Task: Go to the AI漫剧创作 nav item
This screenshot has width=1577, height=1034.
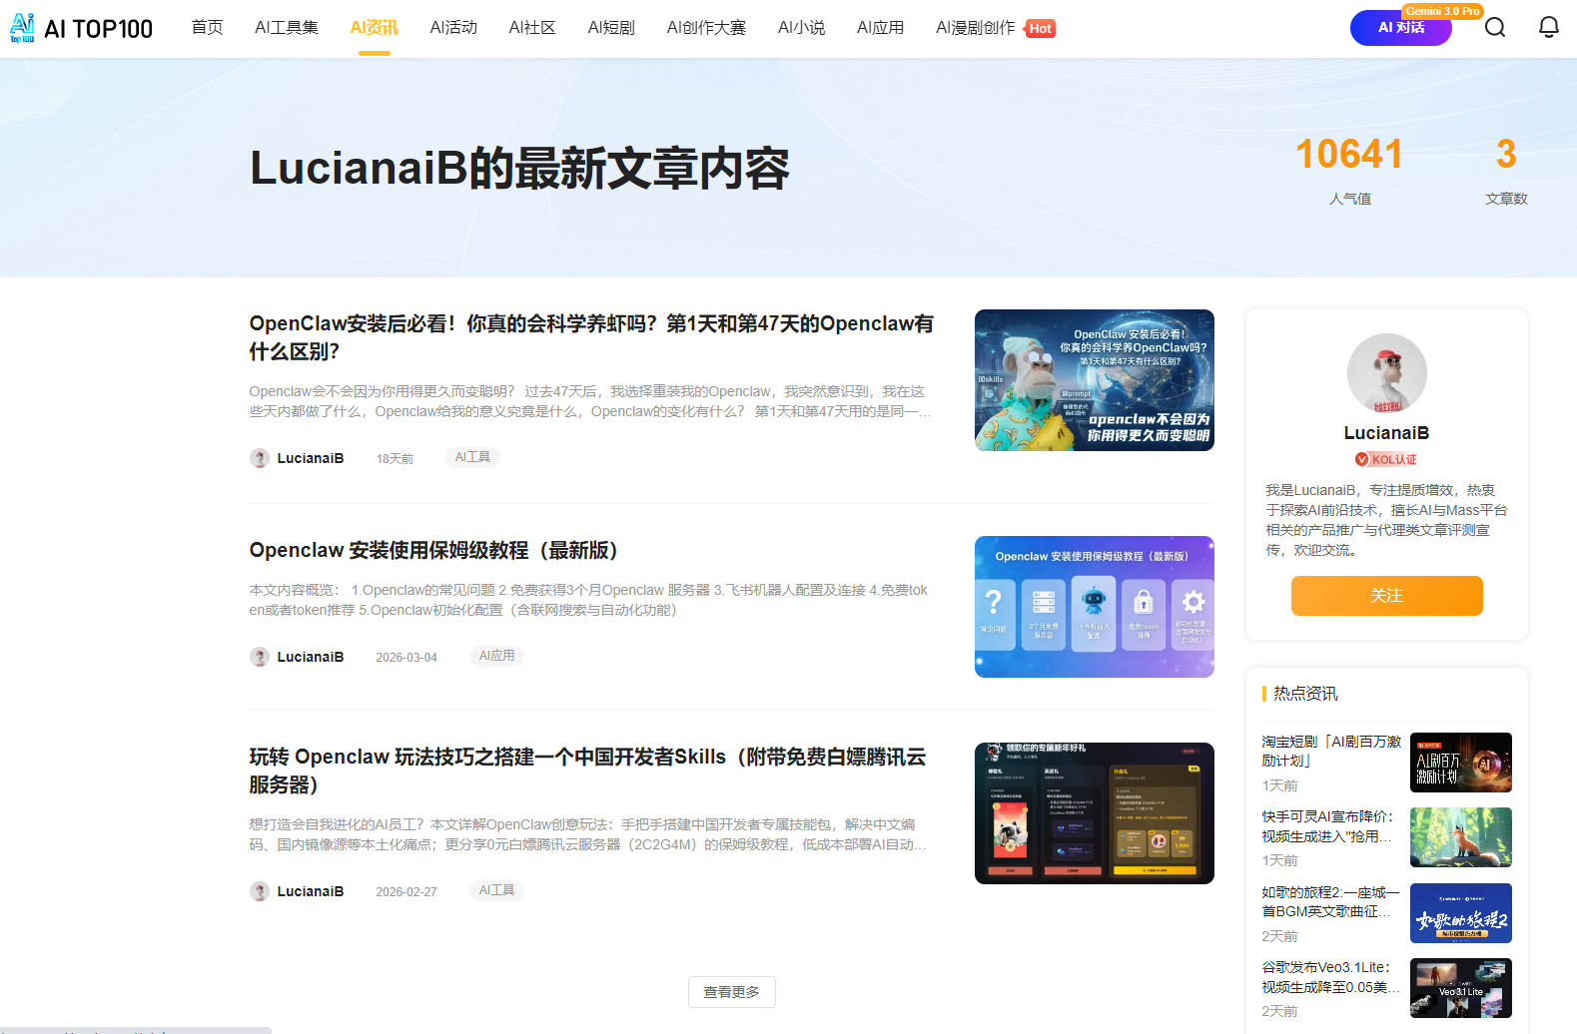Action: (975, 28)
